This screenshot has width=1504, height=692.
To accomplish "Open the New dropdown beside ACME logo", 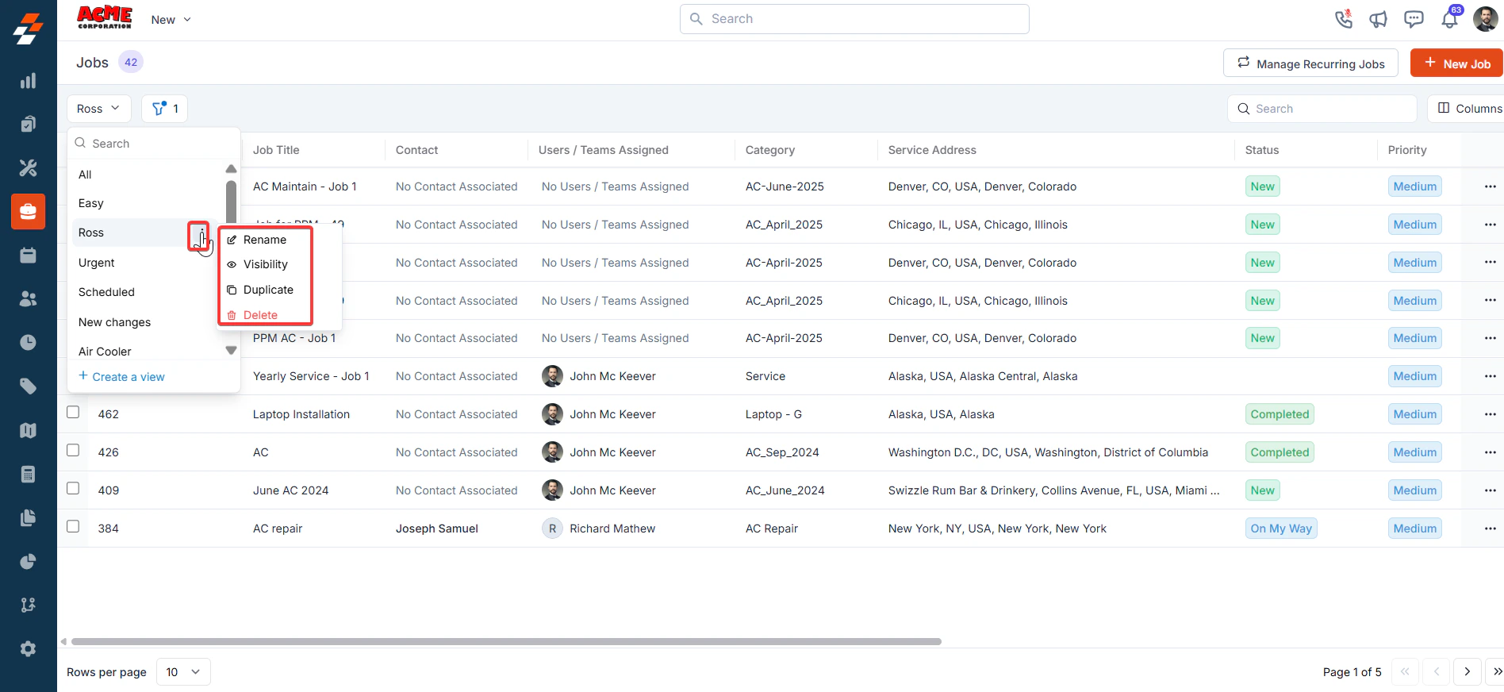I will 171,20.
